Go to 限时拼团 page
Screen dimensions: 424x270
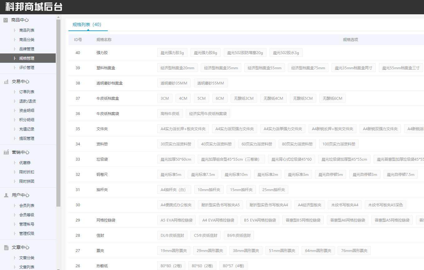pos(27,181)
